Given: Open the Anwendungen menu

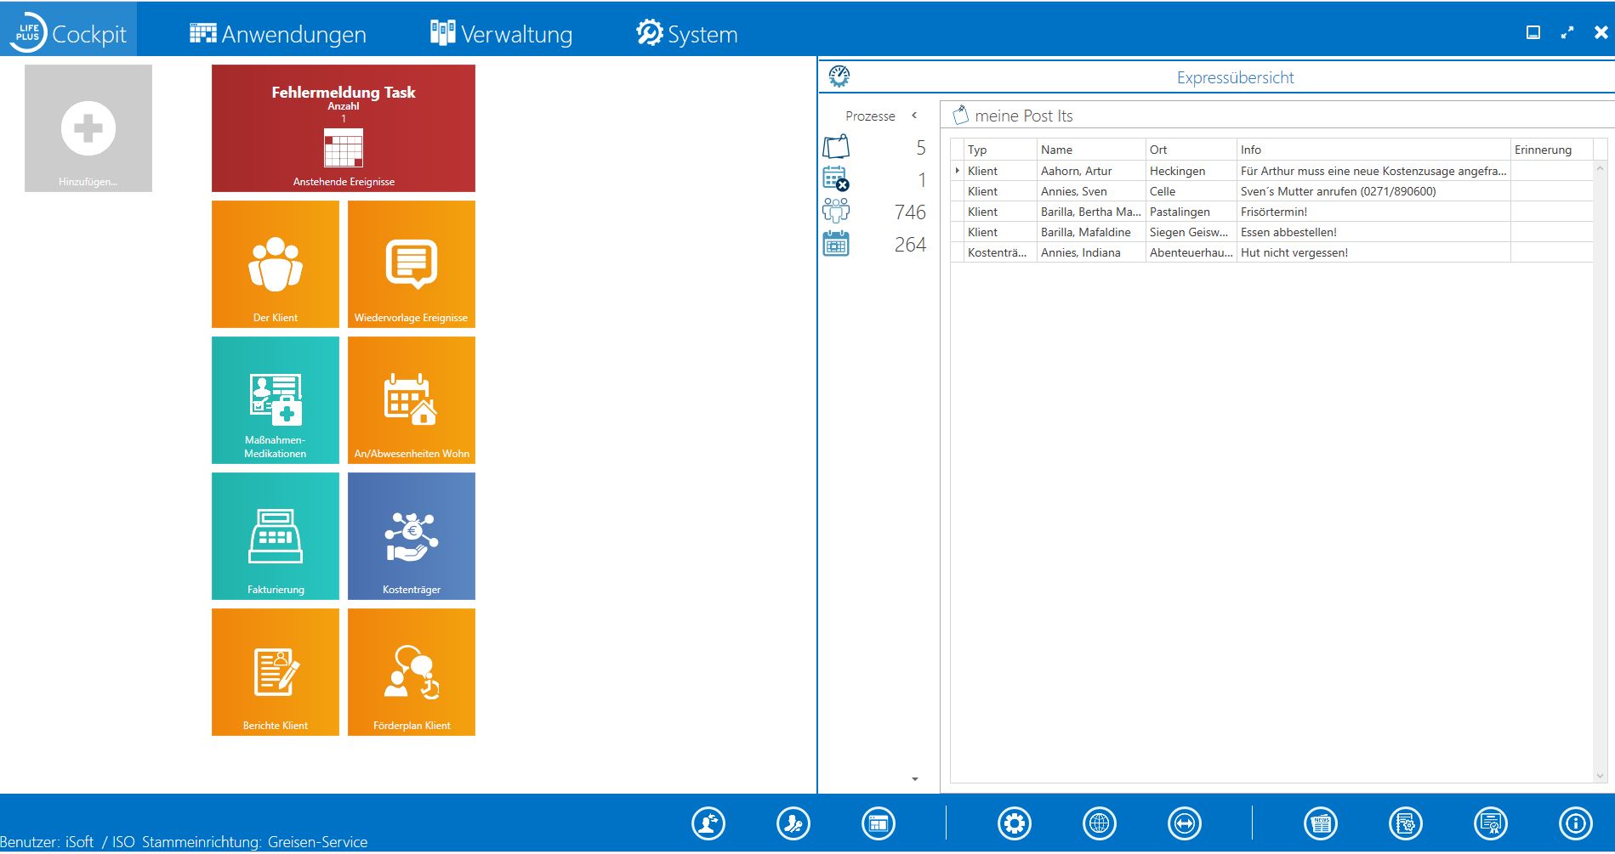Looking at the screenshot, I should pos(278,34).
